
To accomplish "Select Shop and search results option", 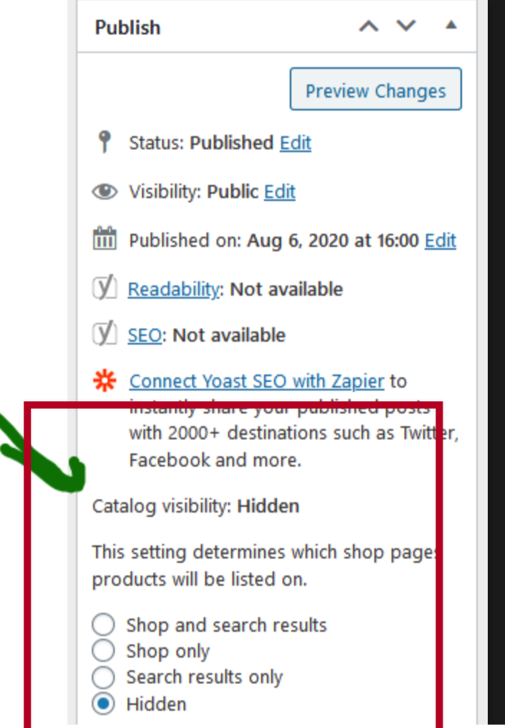I will pyautogui.click(x=103, y=625).
